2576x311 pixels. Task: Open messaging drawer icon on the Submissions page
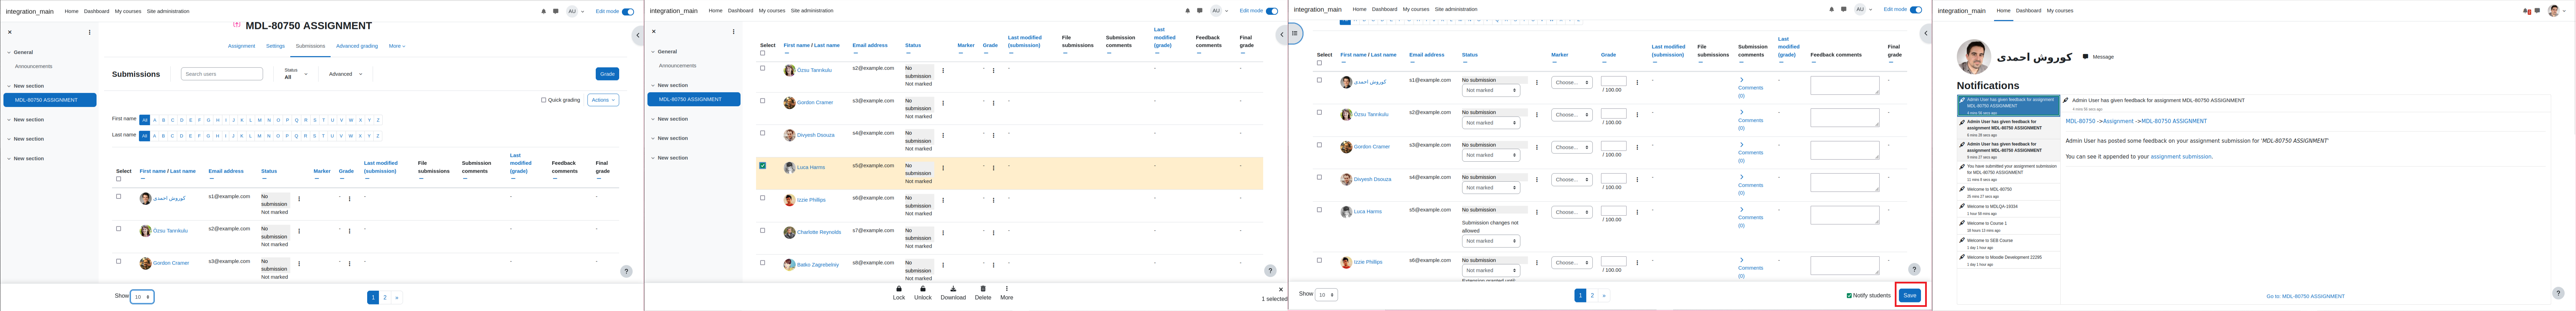pyautogui.click(x=556, y=11)
